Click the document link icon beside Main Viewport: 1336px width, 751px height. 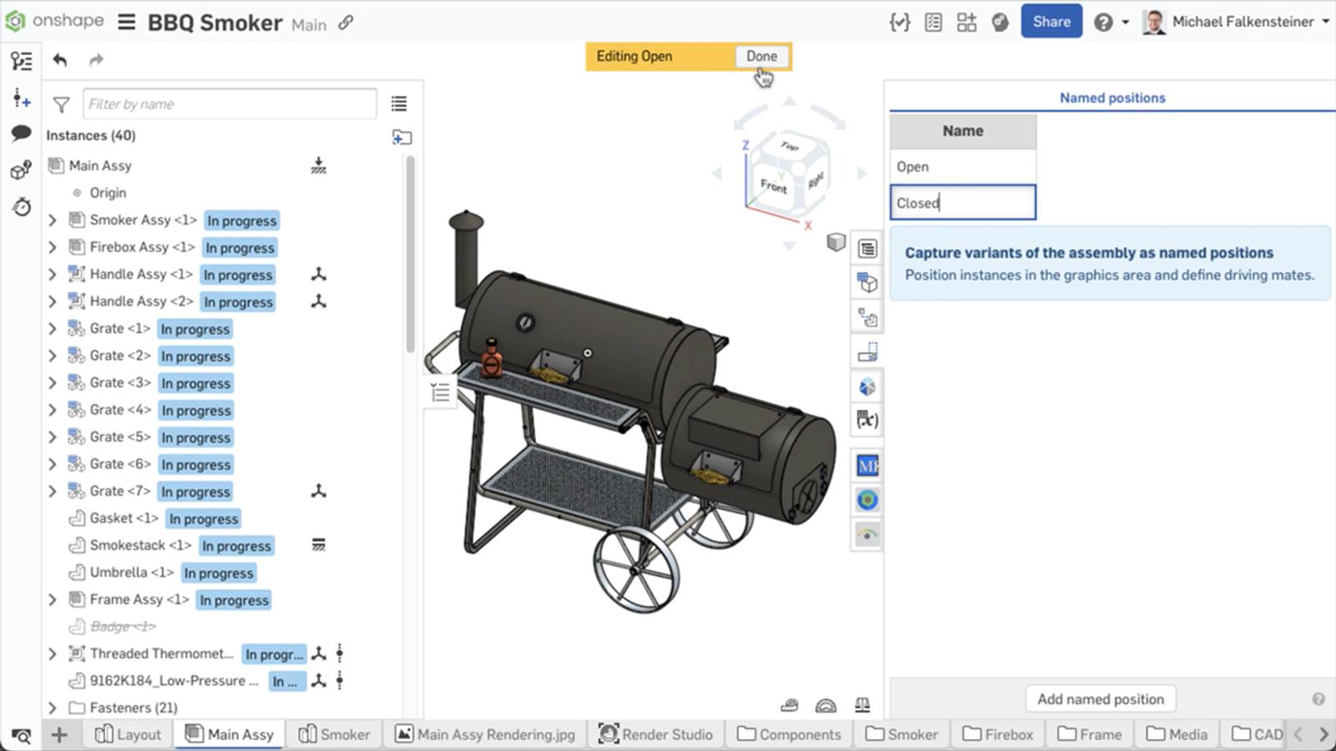click(x=346, y=23)
